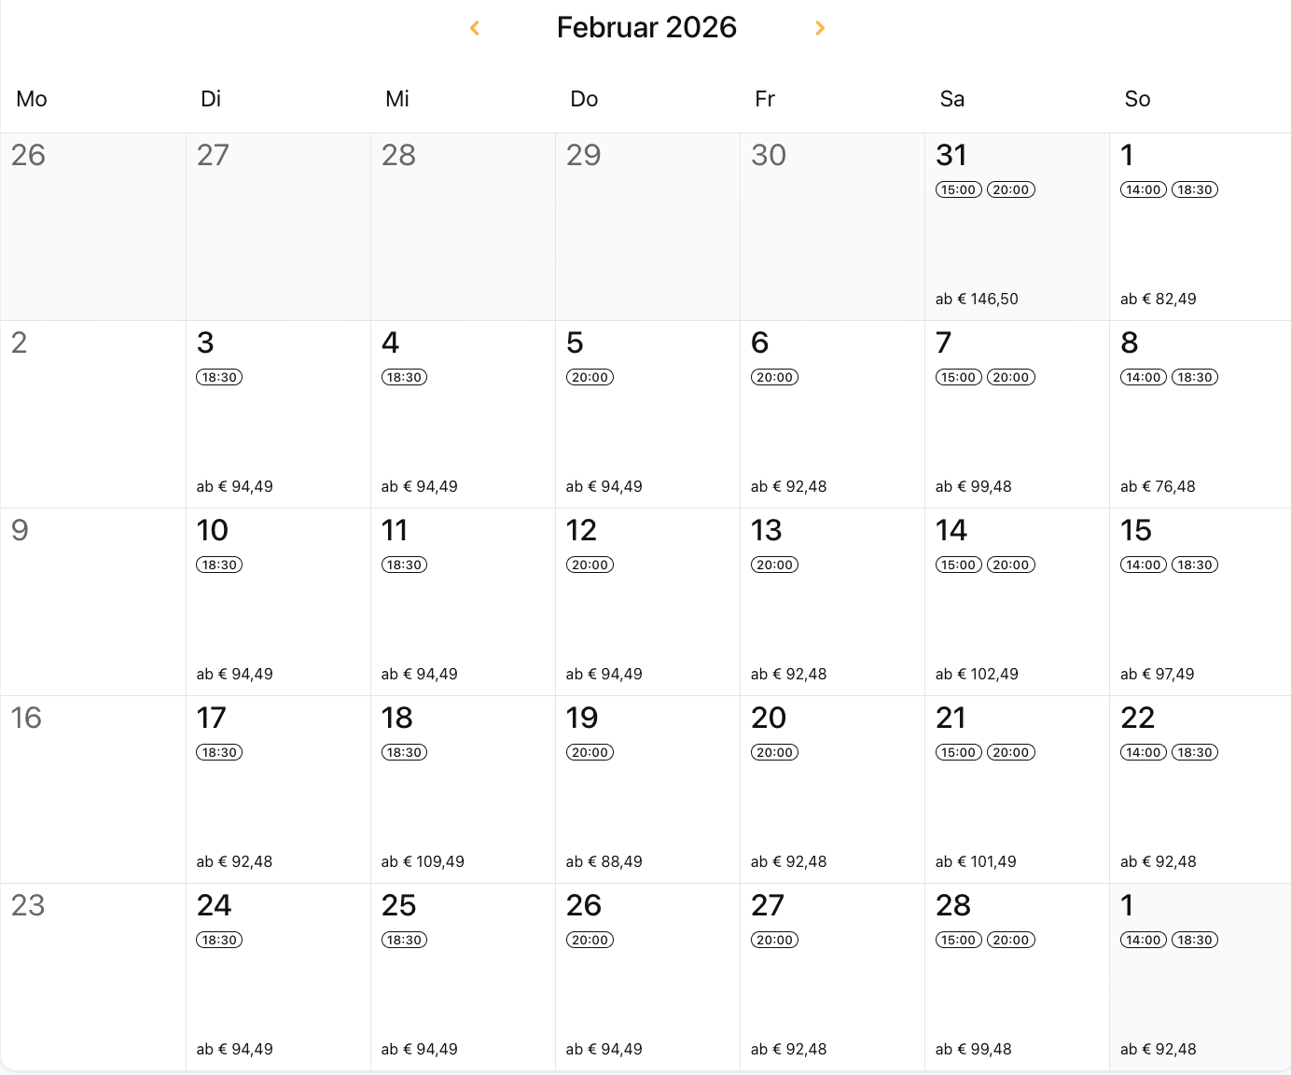
Task: Click the 18:30 time on February 8
Action: tap(1195, 377)
